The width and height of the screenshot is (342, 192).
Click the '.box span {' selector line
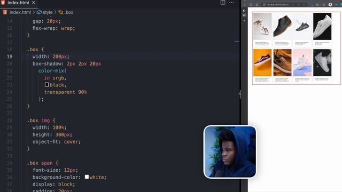[43, 163]
